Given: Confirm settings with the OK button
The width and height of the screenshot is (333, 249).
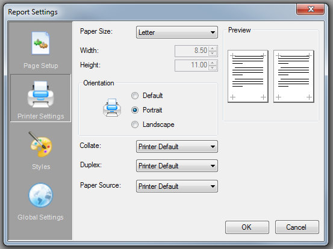Looking at the screenshot, I should point(247,227).
